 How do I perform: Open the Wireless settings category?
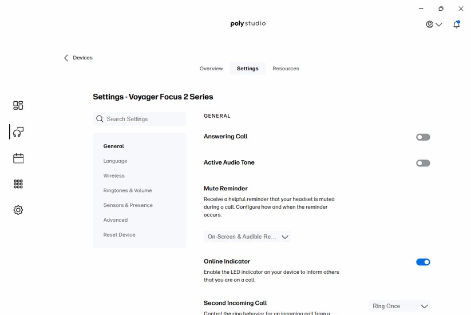point(114,176)
